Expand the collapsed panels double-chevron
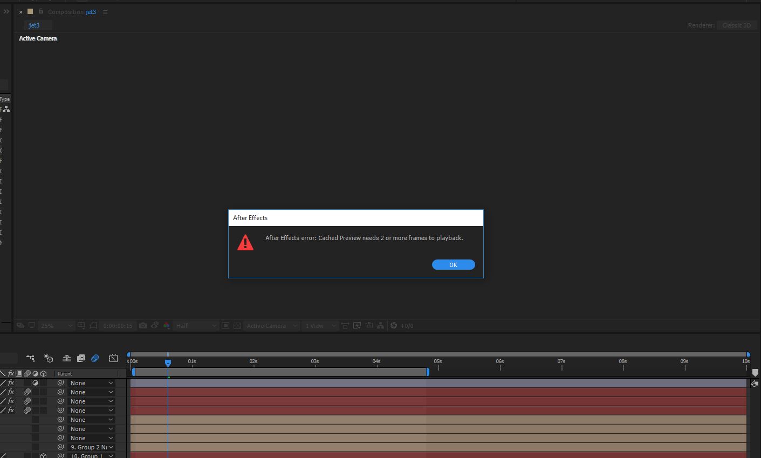761x458 pixels. coord(6,11)
